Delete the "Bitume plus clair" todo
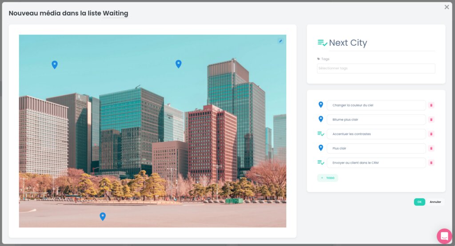The height and width of the screenshot is (246, 455). [x=431, y=120]
